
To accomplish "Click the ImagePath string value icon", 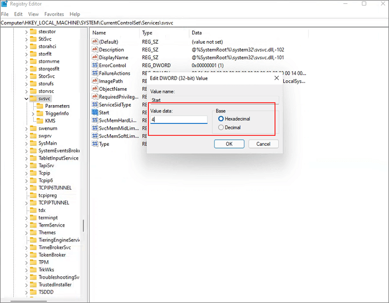I will tap(95, 81).
